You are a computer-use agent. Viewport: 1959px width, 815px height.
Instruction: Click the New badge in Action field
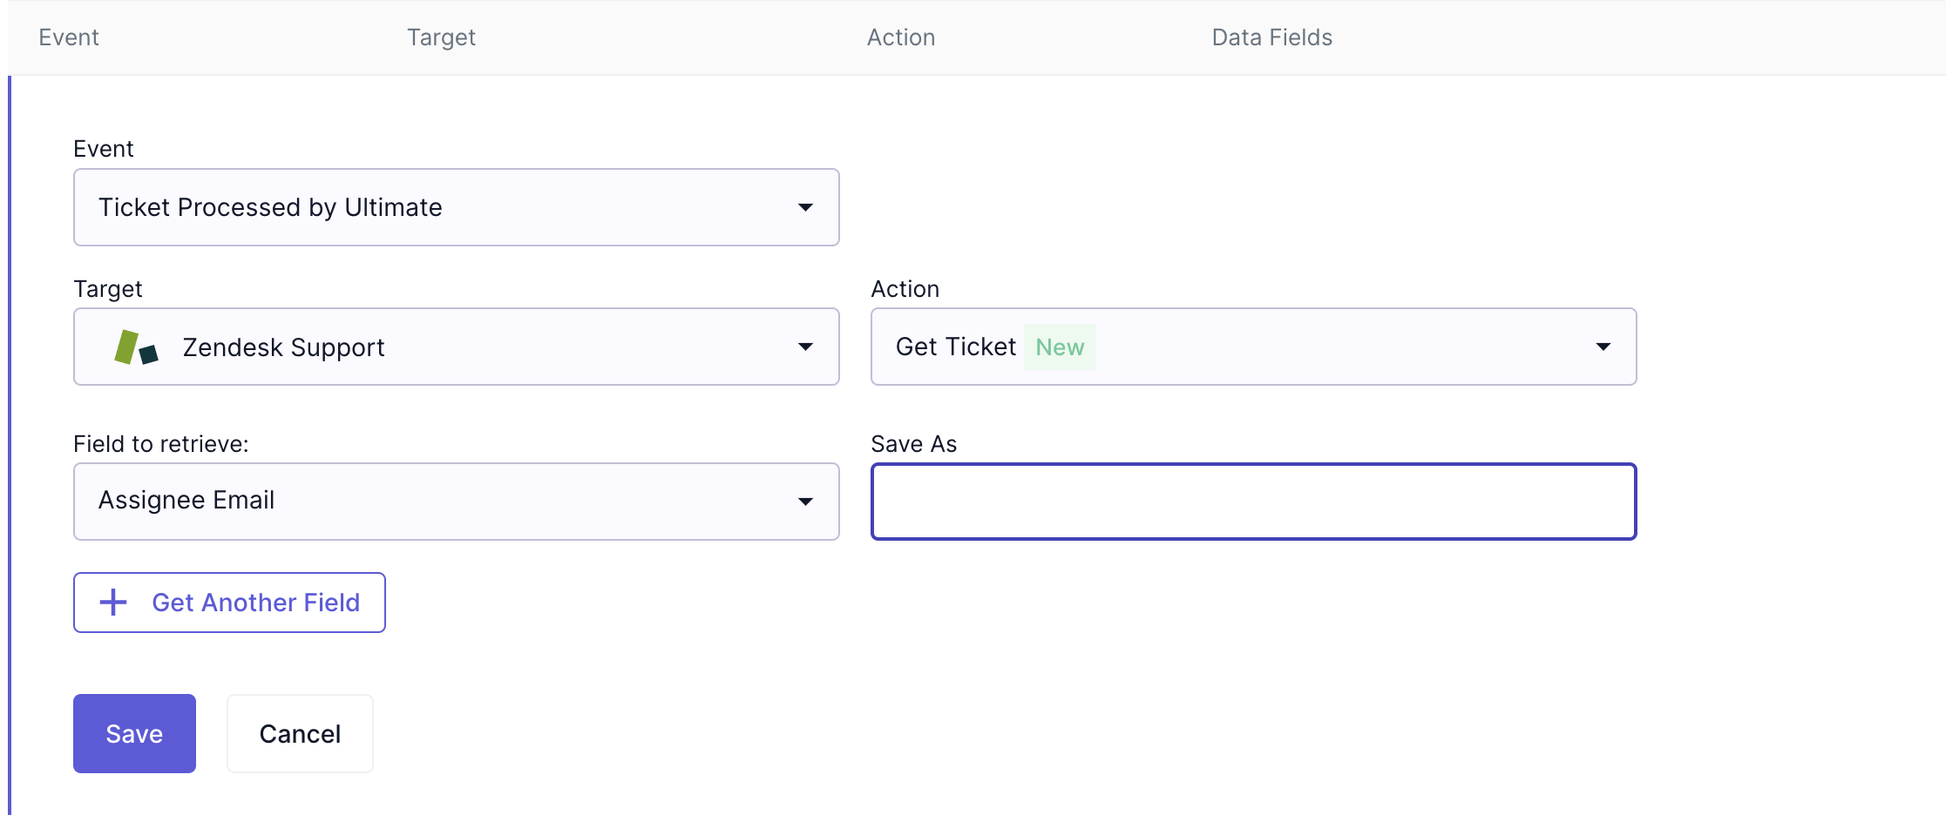(1060, 347)
